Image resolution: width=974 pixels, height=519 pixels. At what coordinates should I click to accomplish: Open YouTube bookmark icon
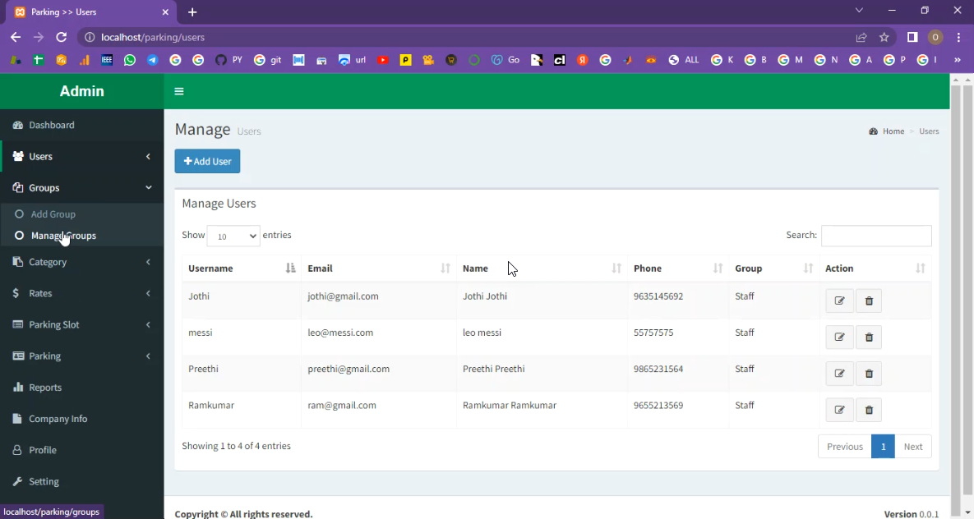coord(382,60)
